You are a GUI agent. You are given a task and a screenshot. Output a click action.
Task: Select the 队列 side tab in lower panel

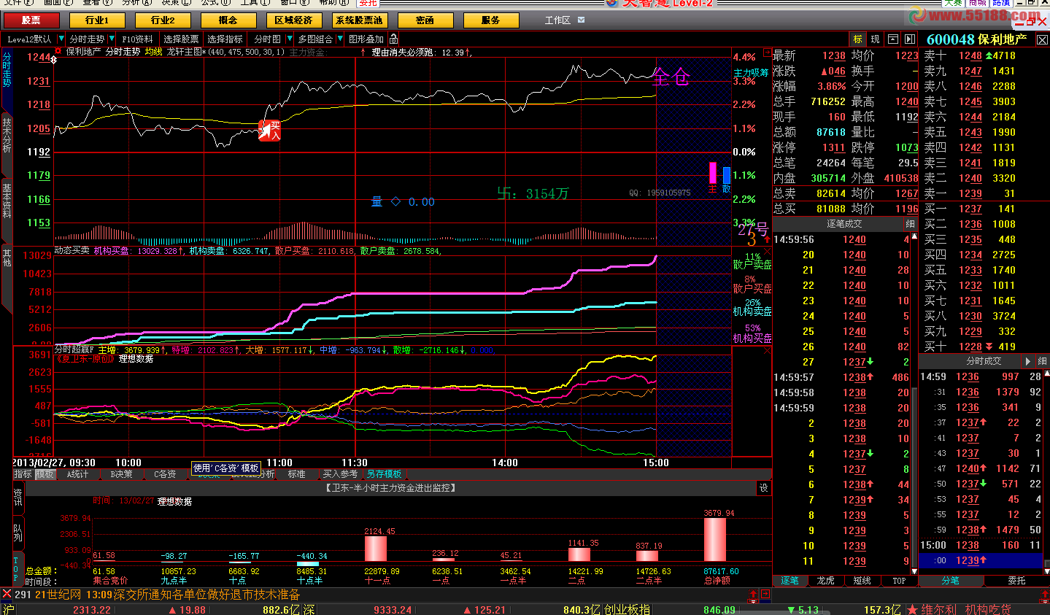18,533
